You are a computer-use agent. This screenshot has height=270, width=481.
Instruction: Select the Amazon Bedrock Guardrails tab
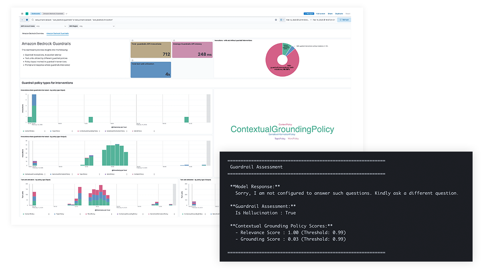57,33
